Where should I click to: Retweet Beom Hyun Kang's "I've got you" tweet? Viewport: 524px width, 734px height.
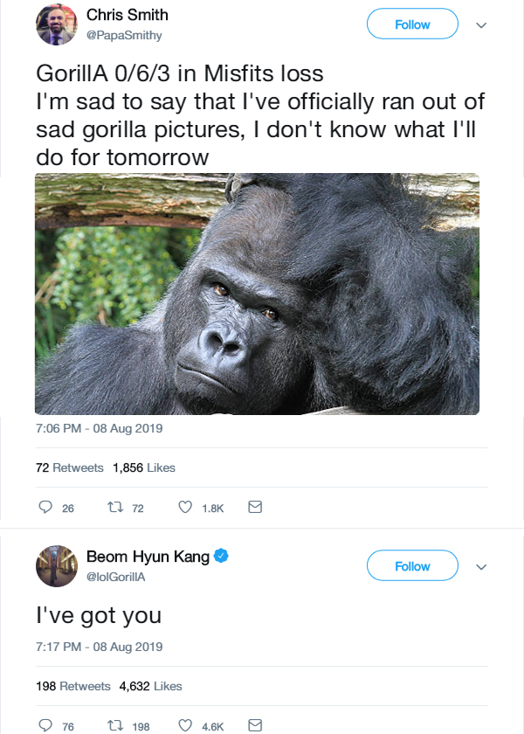click(114, 725)
